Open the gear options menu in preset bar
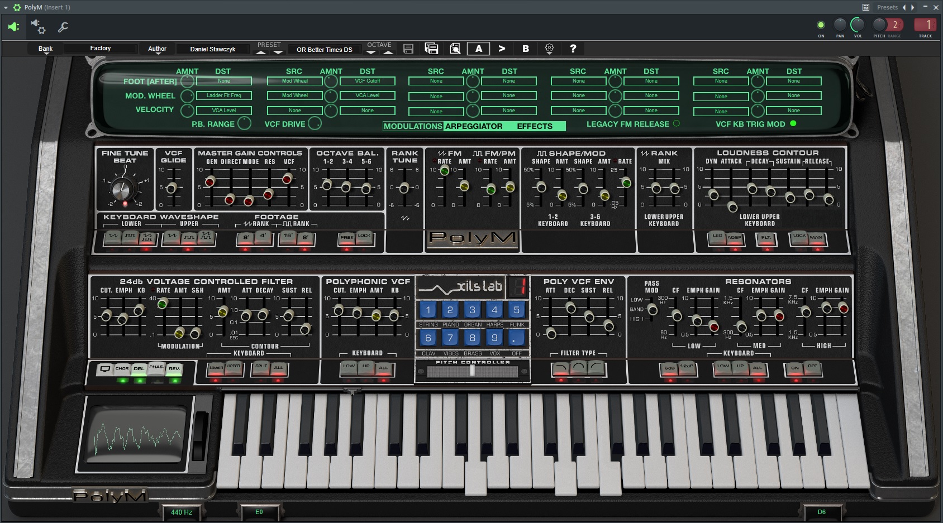 coord(549,49)
